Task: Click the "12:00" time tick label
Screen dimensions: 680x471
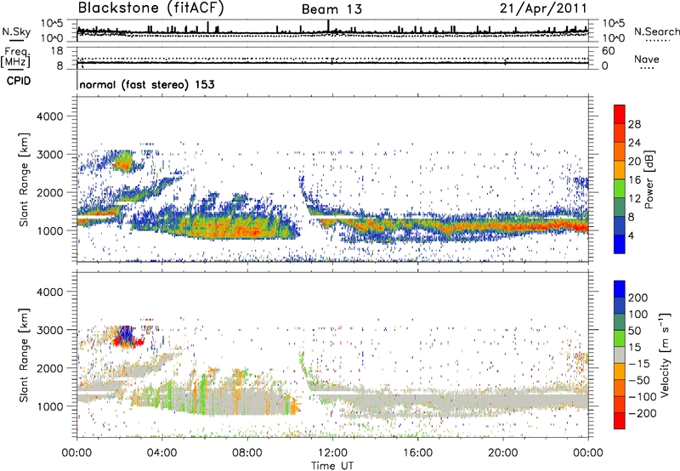Action: pyautogui.click(x=332, y=453)
